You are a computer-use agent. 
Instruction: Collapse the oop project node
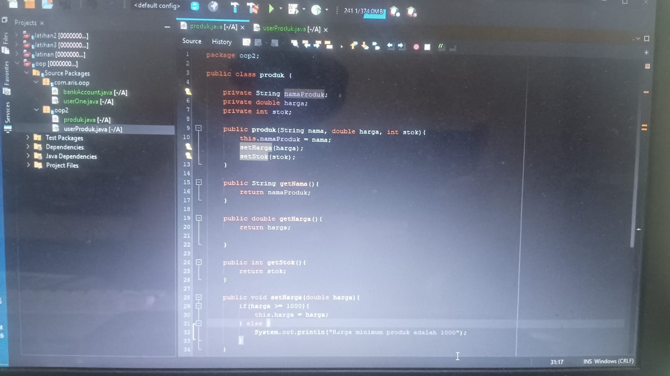pyautogui.click(x=17, y=63)
